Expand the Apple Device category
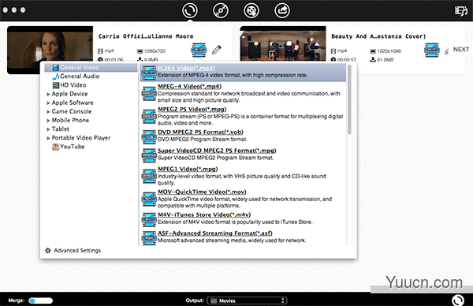Screen dimensions: 473x306 coord(48,94)
